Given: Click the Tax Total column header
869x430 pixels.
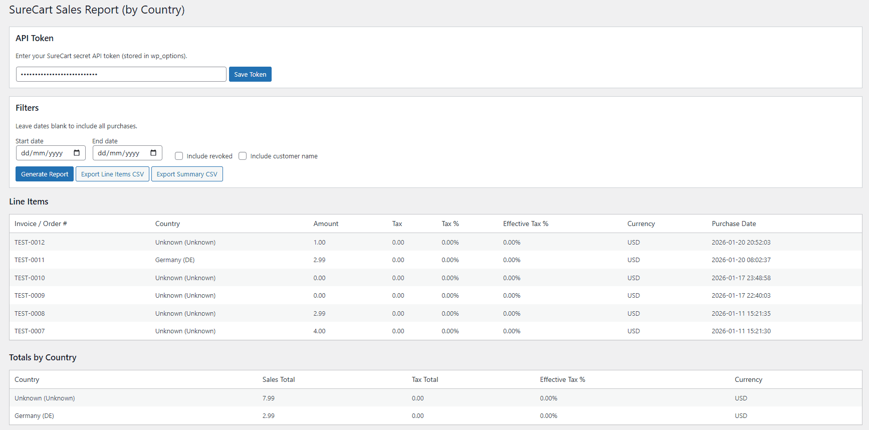Looking at the screenshot, I should click(x=425, y=379).
